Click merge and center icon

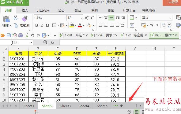[132, 18]
